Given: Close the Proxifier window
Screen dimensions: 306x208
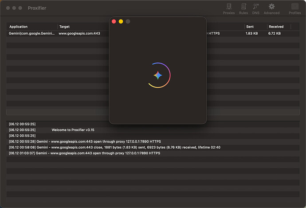Looking at the screenshot, I should pyautogui.click(x=8, y=8).
